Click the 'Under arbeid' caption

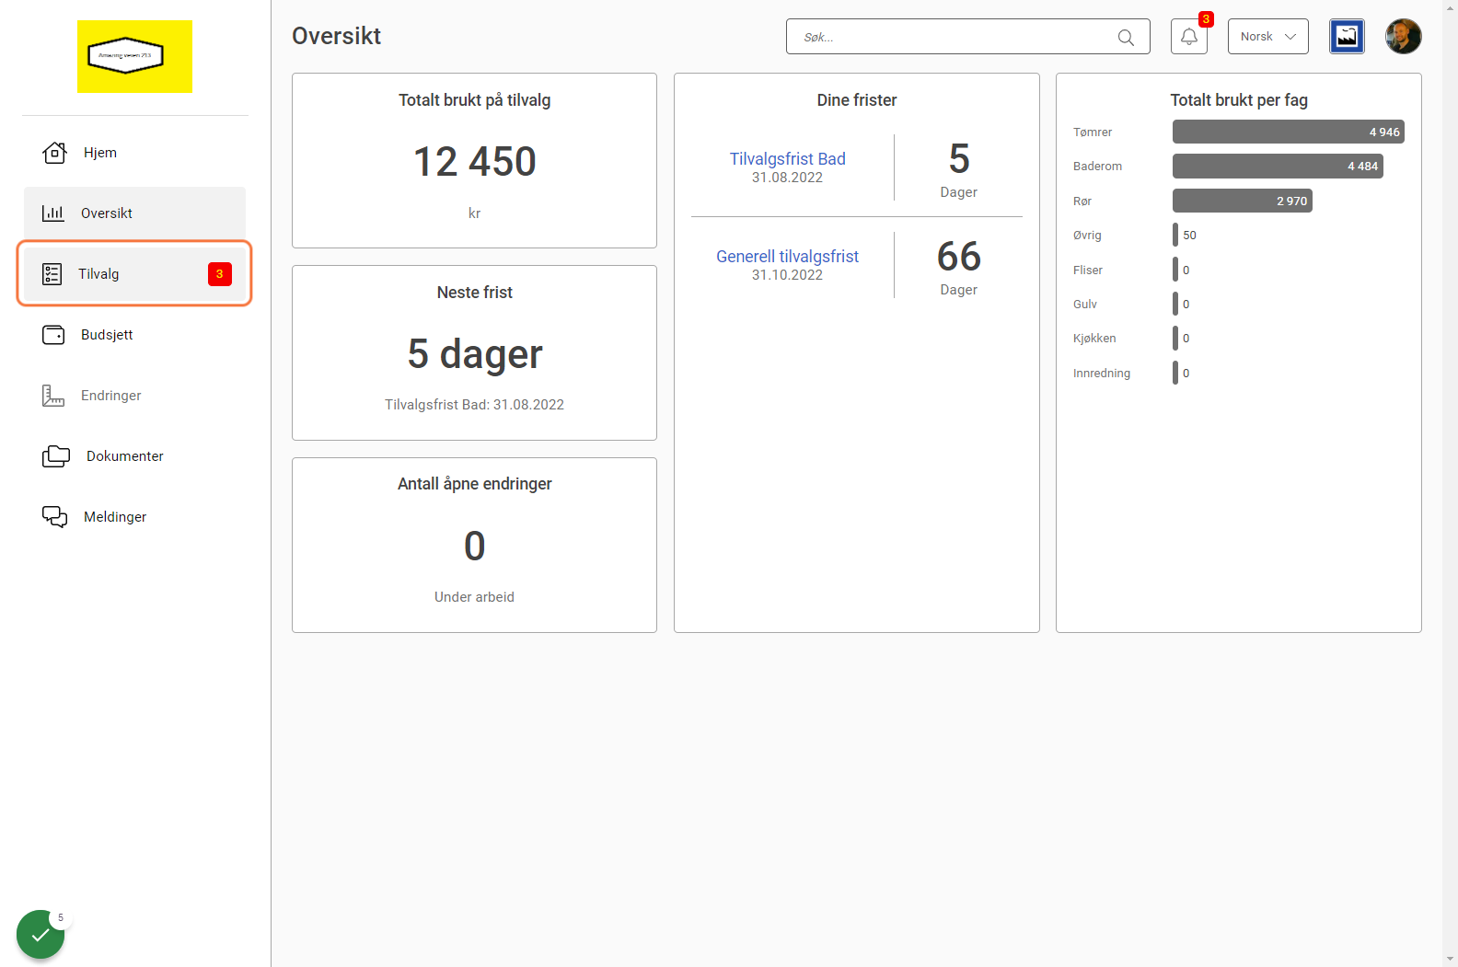point(475,597)
